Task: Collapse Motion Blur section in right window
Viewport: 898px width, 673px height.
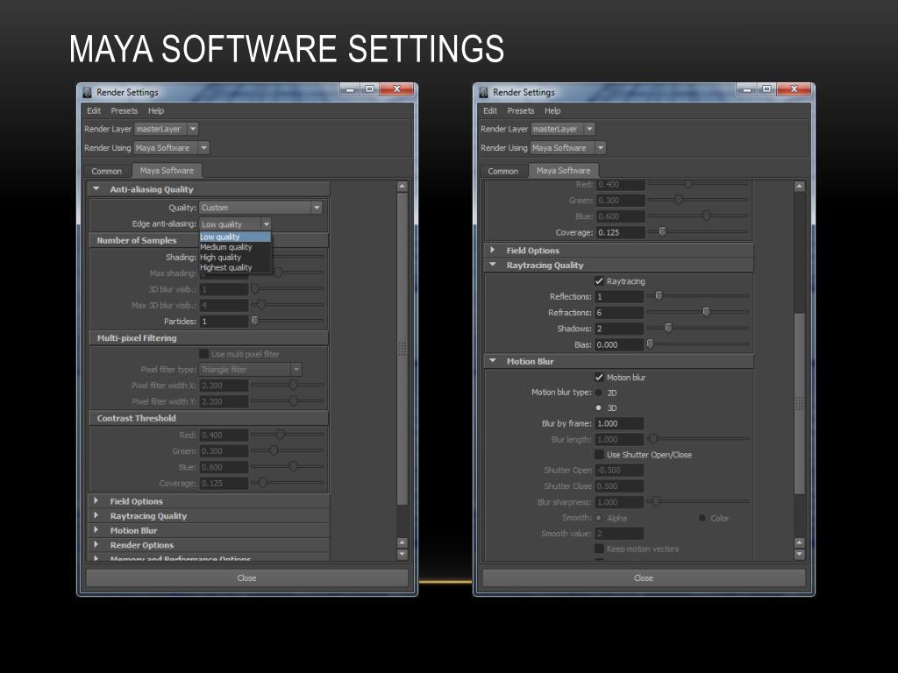Action: 493,361
